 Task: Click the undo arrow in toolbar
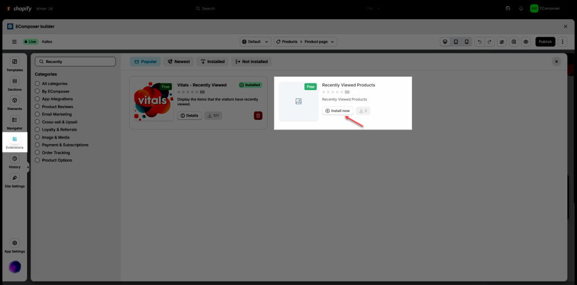point(479,42)
